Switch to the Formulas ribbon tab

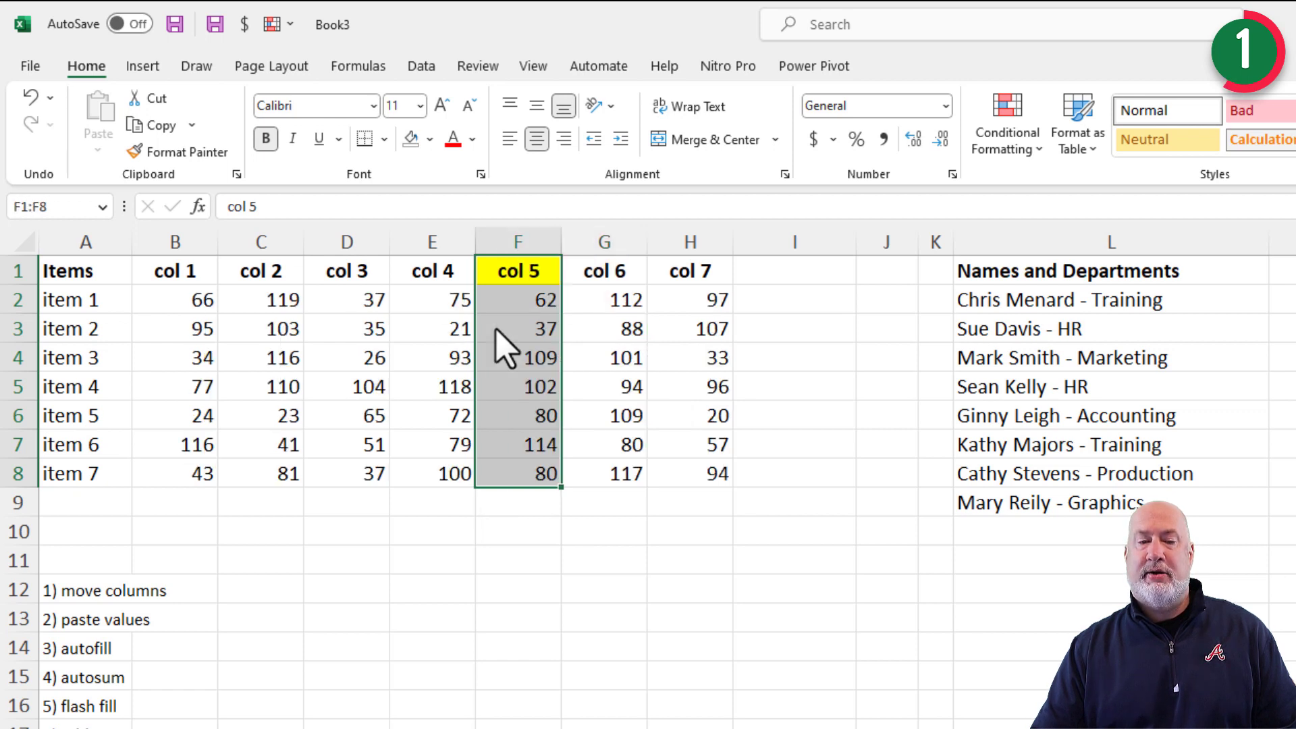[x=358, y=66]
